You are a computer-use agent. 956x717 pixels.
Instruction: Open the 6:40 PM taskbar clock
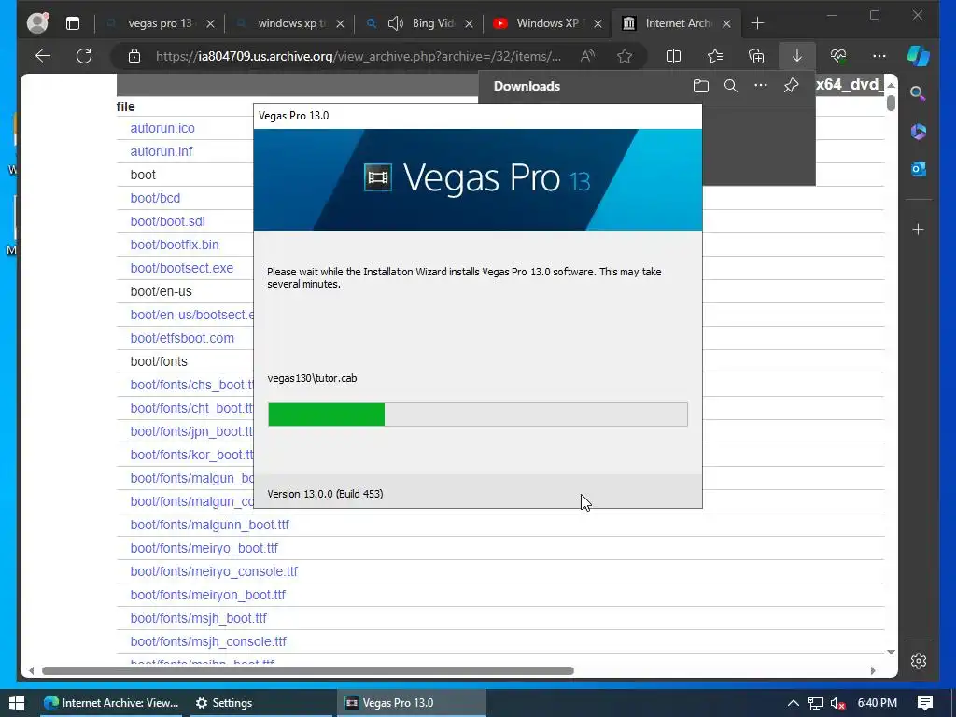pyautogui.click(x=877, y=703)
